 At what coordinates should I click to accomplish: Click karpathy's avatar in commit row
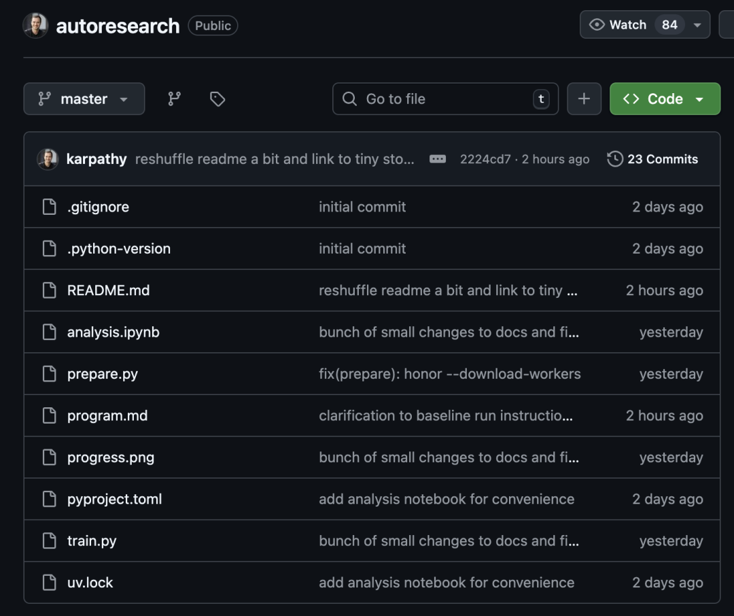[48, 159]
